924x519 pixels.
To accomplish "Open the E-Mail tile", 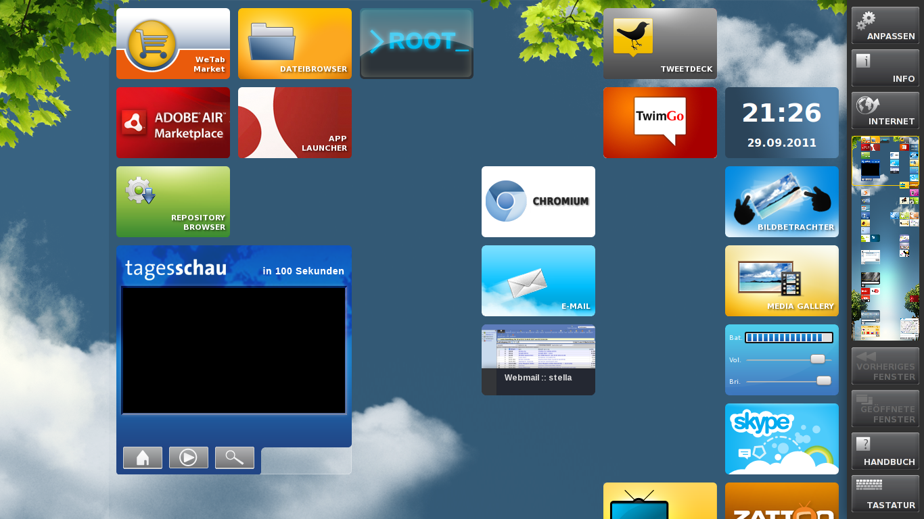I will pyautogui.click(x=538, y=281).
